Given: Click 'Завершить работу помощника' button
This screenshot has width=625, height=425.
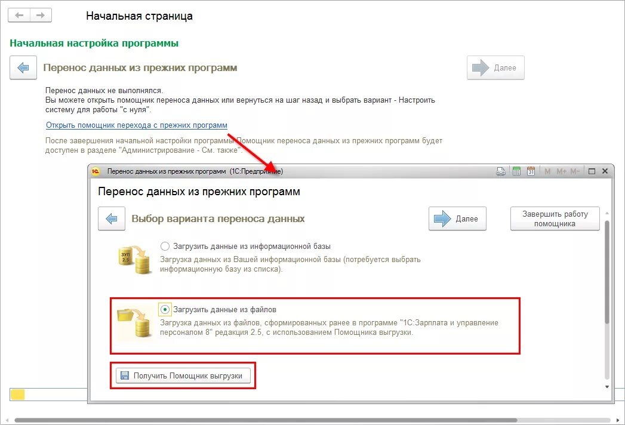Looking at the screenshot, I should (555, 218).
